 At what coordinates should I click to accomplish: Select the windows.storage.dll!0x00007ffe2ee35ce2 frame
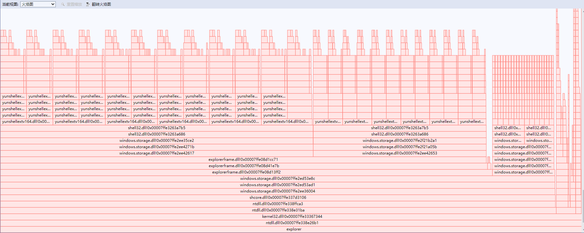(156, 141)
